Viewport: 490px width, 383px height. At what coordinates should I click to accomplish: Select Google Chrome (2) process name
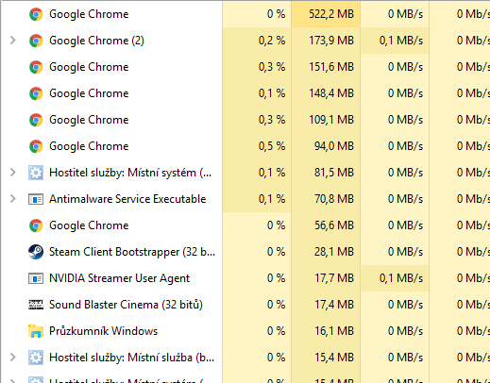96,41
